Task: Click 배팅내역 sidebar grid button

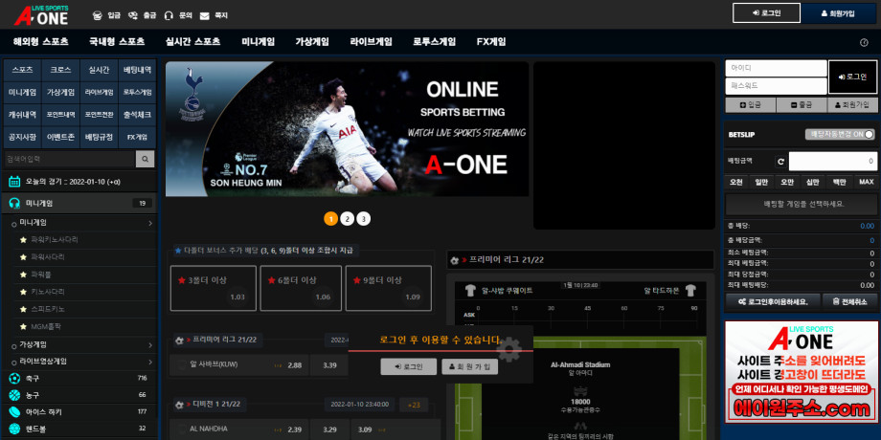Action: (137, 70)
